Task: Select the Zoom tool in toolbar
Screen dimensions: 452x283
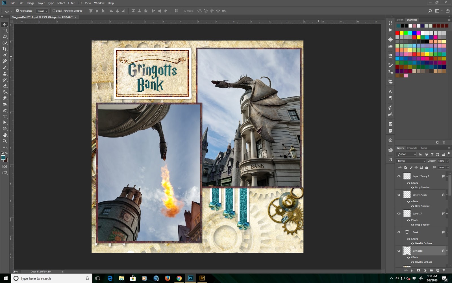Action: point(5,141)
